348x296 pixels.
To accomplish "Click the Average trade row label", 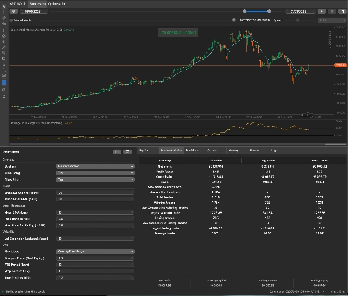I will click(x=165, y=233).
